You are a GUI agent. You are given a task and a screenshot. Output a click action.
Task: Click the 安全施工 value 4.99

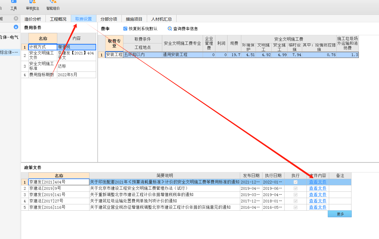pyautogui.click(x=280, y=55)
